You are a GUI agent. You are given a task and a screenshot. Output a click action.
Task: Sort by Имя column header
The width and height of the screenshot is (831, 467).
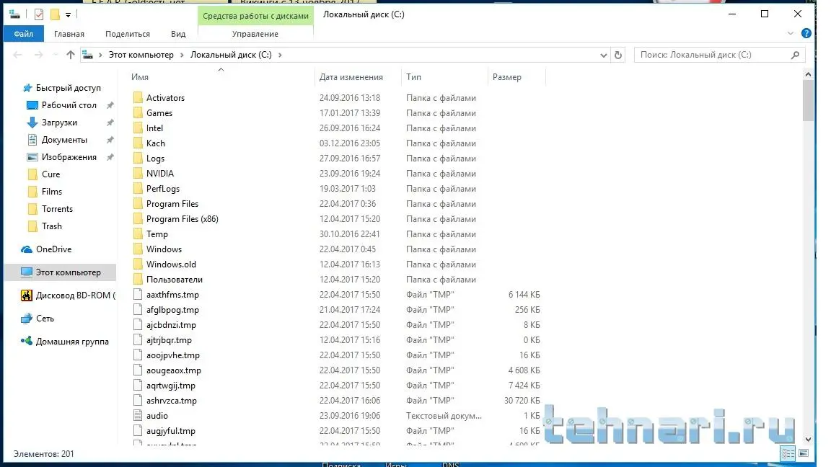click(139, 77)
